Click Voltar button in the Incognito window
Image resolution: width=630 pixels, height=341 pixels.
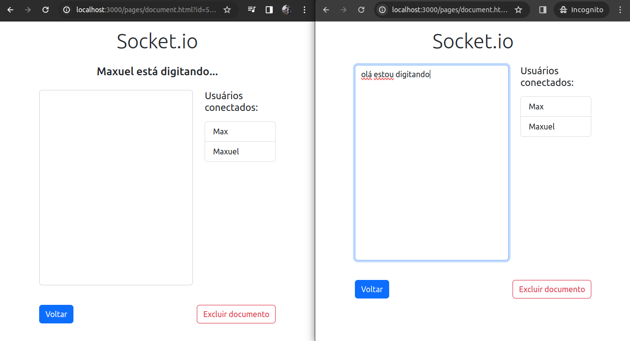372,289
